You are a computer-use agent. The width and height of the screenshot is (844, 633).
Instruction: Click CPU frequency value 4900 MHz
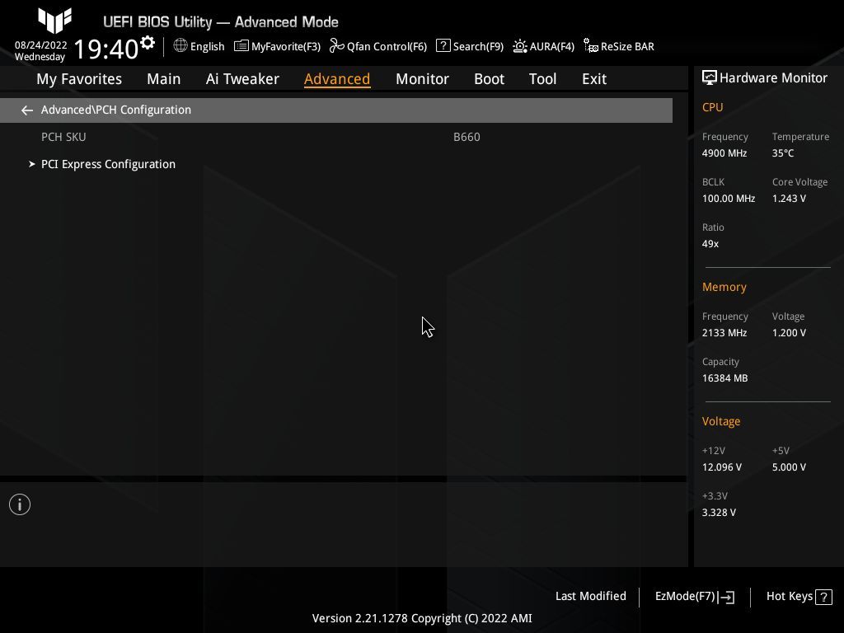(724, 153)
